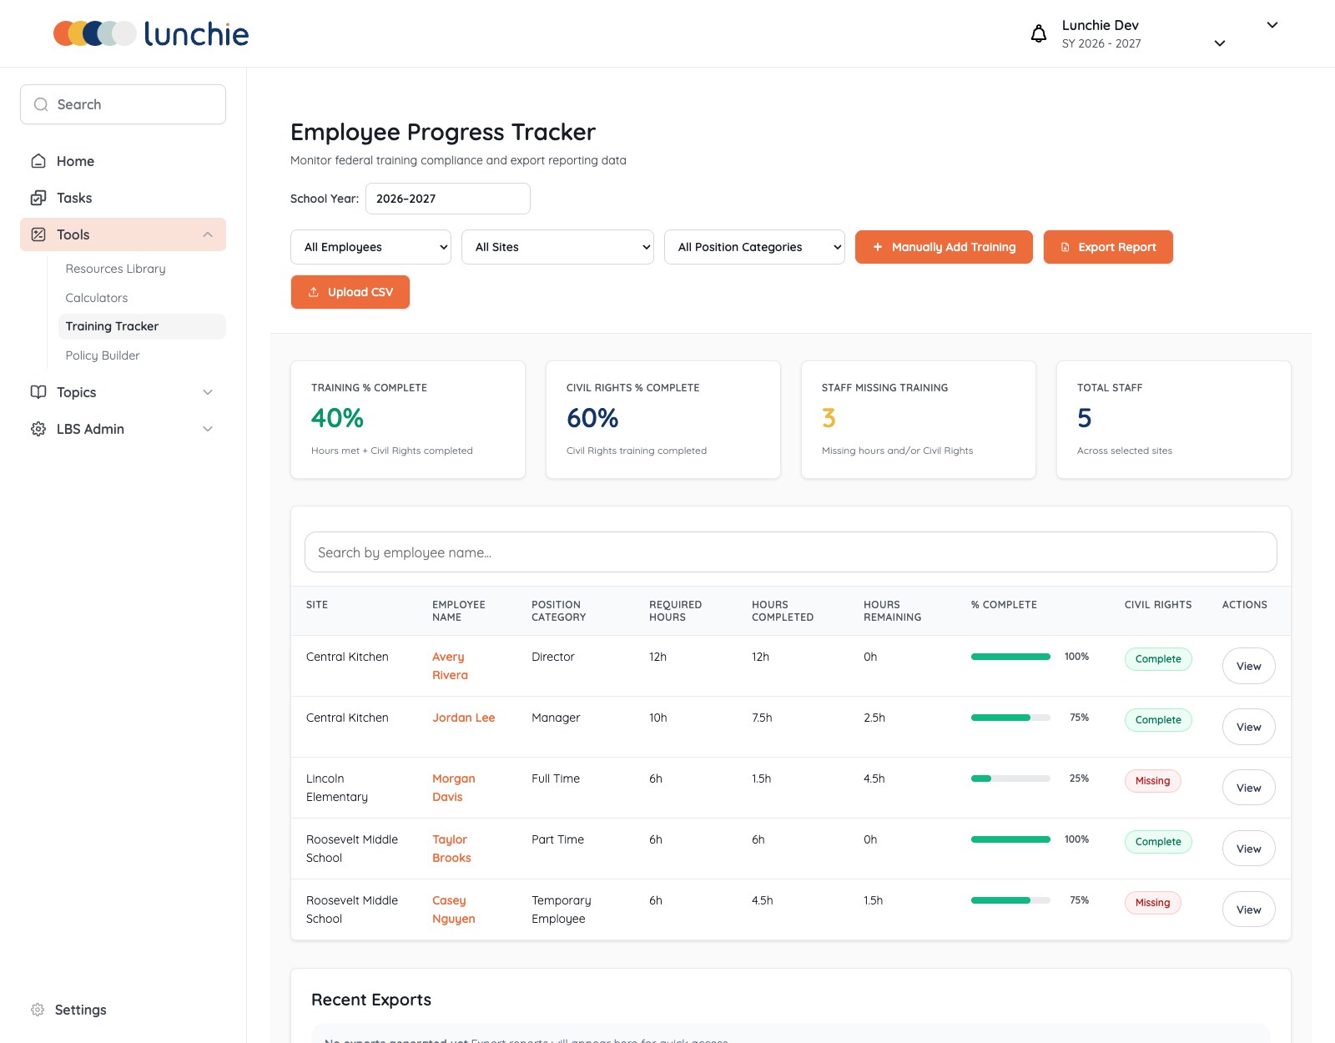Click the Topics book icon

coord(38,392)
